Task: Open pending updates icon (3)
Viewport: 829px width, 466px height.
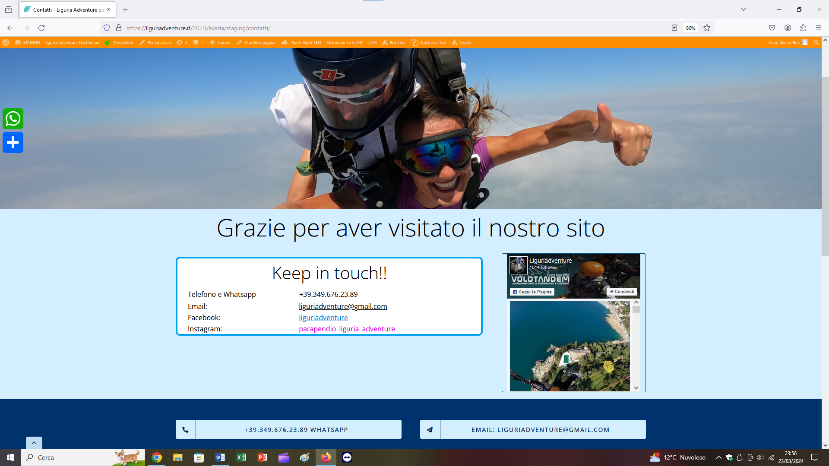Action: click(x=182, y=42)
